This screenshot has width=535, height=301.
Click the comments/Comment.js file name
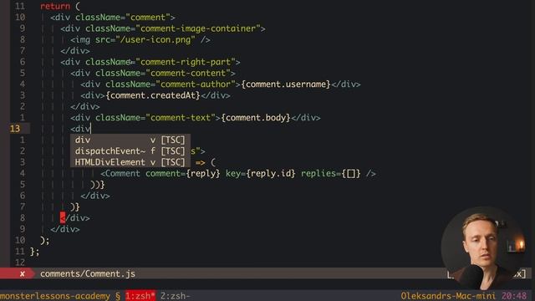[88, 273]
